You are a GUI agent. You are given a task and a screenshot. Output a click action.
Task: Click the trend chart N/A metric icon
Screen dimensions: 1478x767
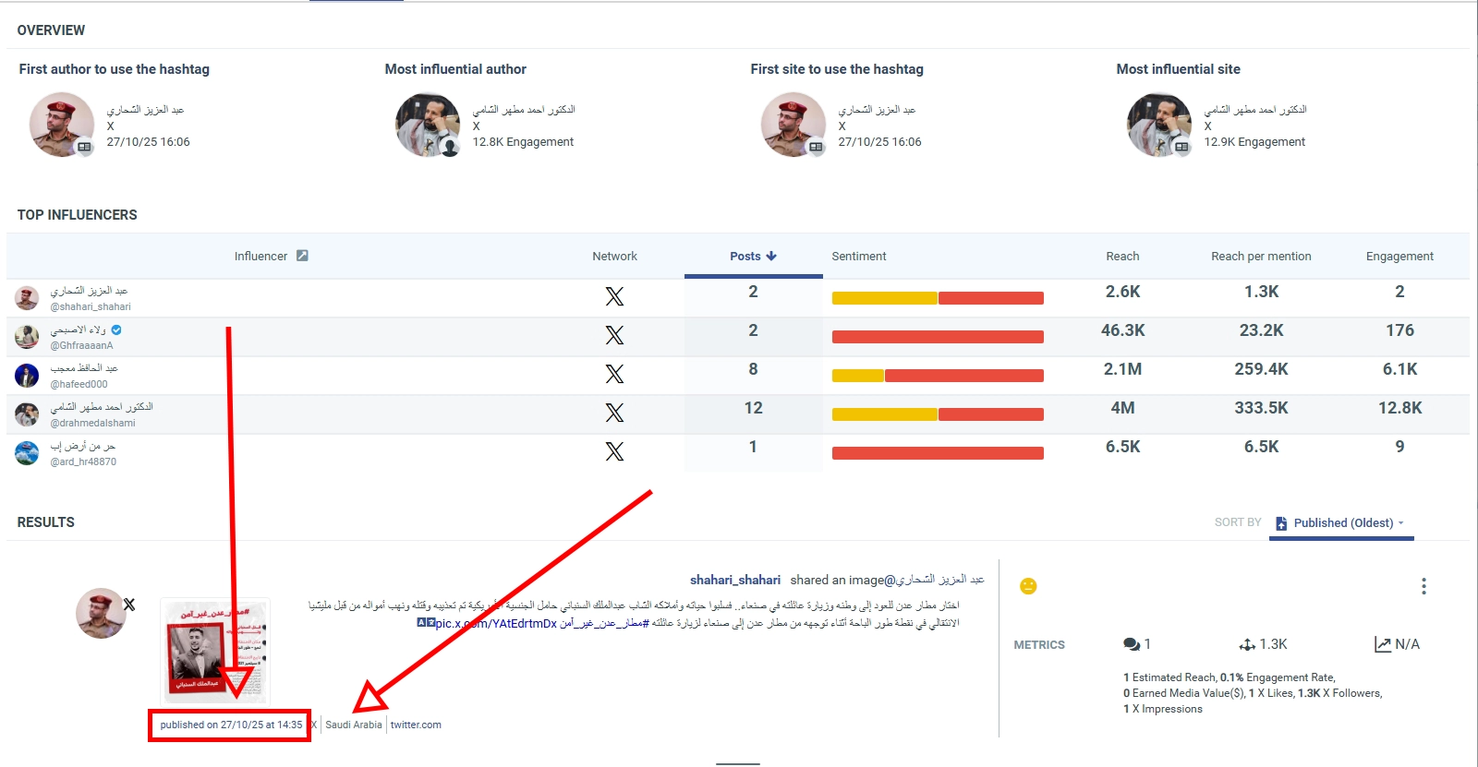point(1383,644)
